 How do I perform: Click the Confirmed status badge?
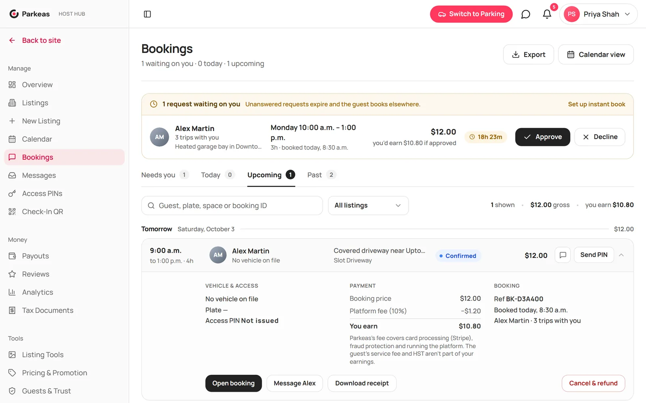tap(458, 256)
